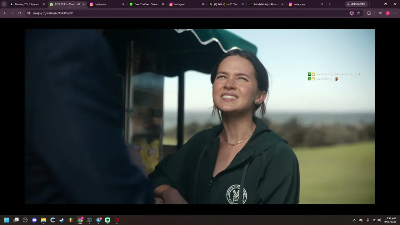The height and width of the screenshot is (225, 400).
Task: Open Discord from the taskbar
Action: 34,220
